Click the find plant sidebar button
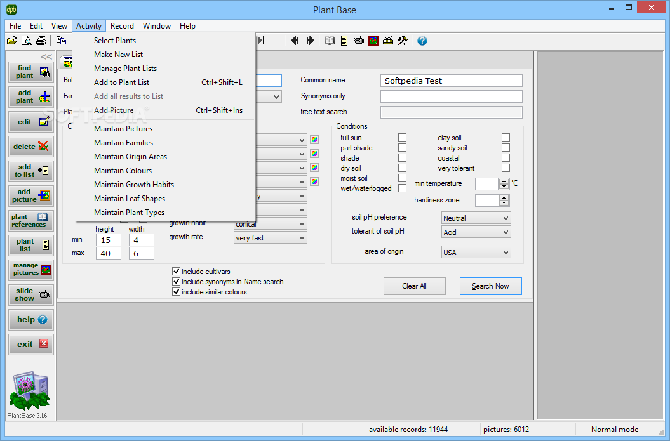 31,72
